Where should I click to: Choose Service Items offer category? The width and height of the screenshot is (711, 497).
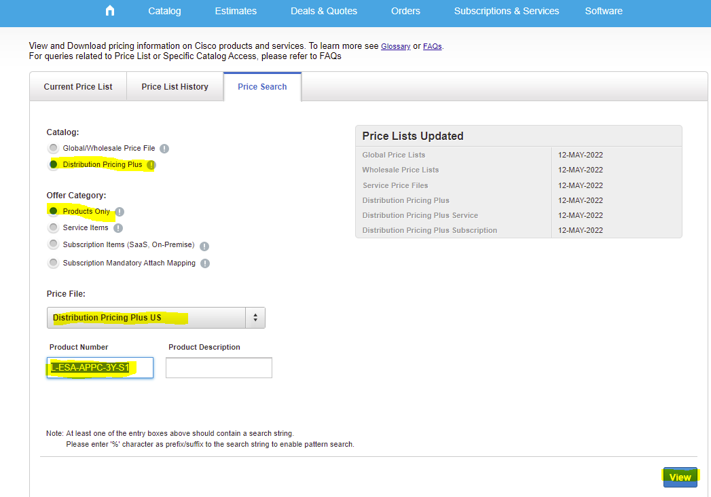pos(54,227)
